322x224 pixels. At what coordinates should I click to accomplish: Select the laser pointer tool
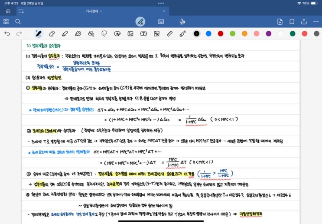[182, 33]
